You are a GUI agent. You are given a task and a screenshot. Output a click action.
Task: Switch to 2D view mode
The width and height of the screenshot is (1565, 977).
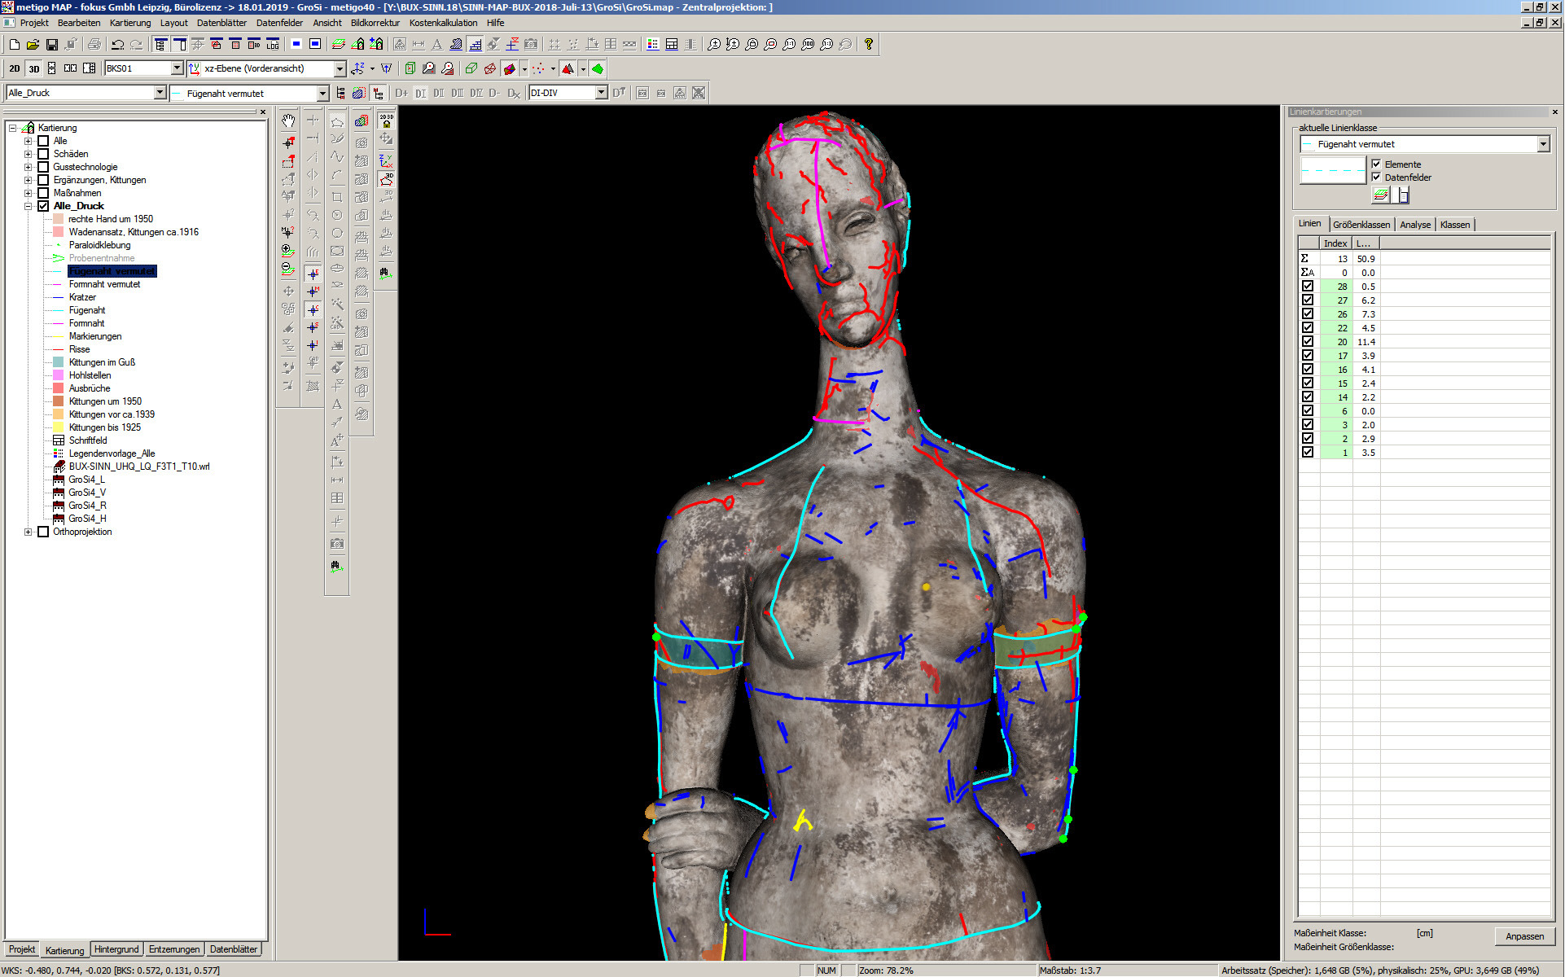tap(14, 68)
